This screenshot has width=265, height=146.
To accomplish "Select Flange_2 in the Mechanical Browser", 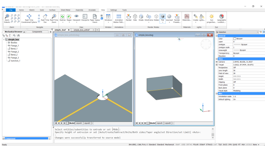I will point(14,52).
